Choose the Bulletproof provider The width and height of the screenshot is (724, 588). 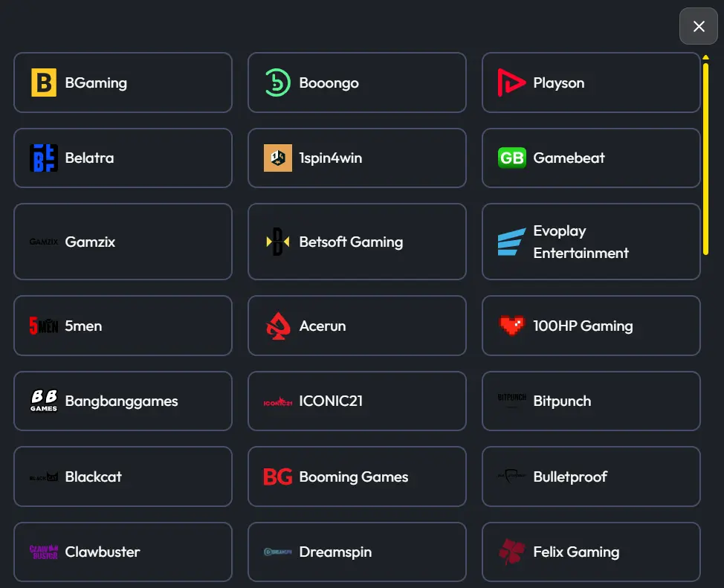click(x=591, y=476)
